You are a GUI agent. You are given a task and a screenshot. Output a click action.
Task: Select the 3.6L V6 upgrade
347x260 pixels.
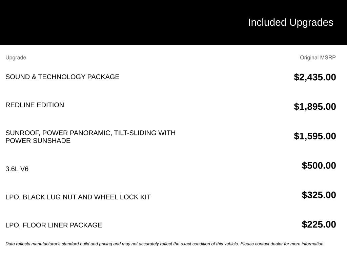click(17, 169)
